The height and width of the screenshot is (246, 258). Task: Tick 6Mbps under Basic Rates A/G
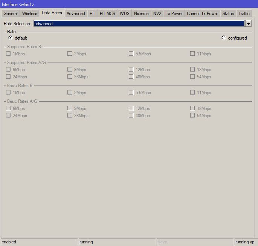click(8, 108)
